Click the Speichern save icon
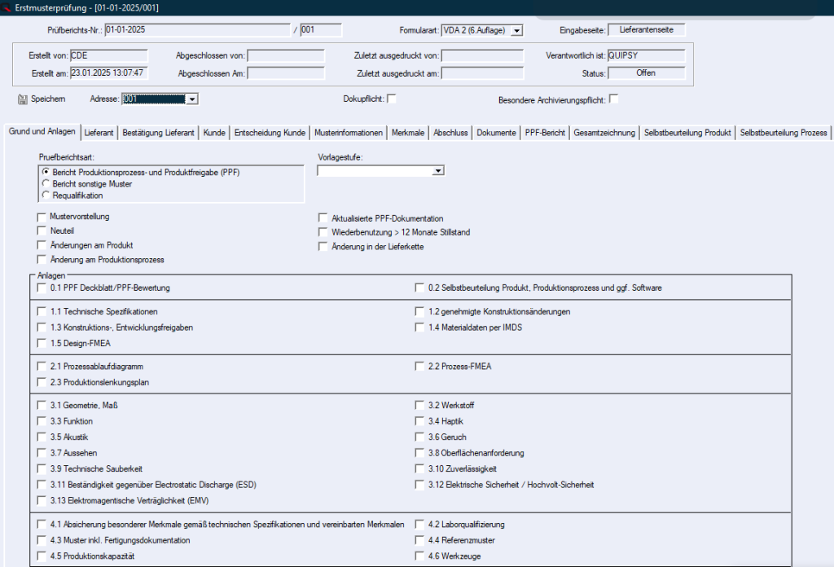The width and height of the screenshot is (834, 567). click(x=22, y=99)
